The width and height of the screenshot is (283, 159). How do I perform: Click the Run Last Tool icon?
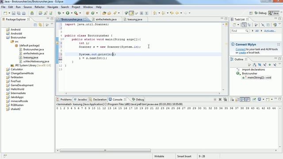(76, 13)
